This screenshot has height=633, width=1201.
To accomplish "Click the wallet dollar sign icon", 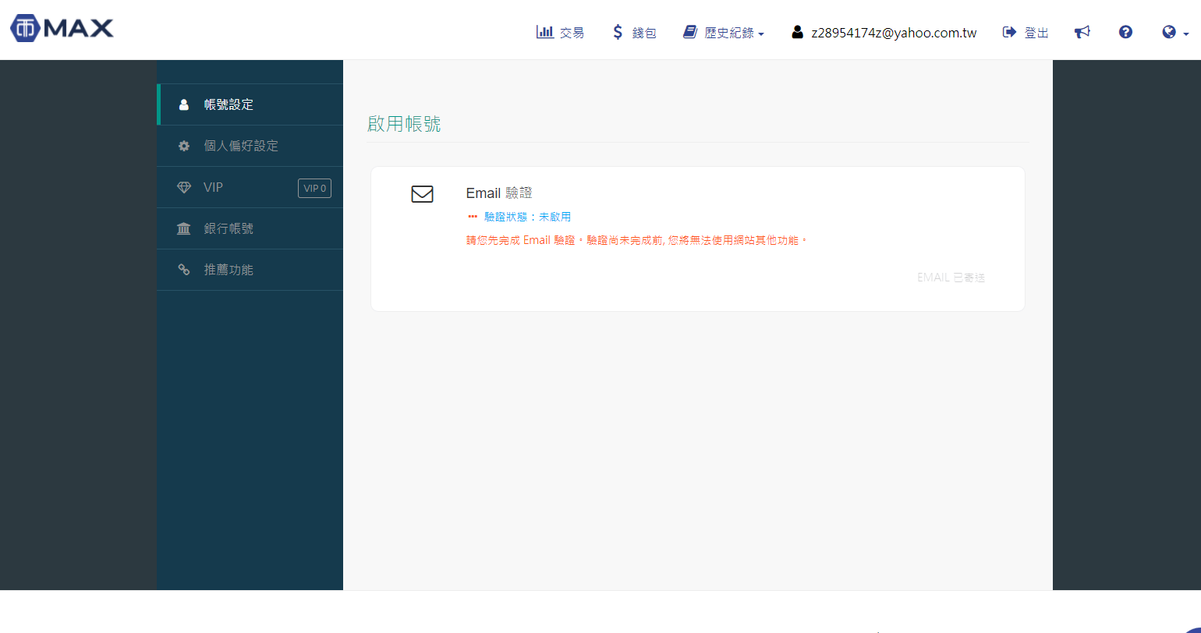I will tap(618, 32).
